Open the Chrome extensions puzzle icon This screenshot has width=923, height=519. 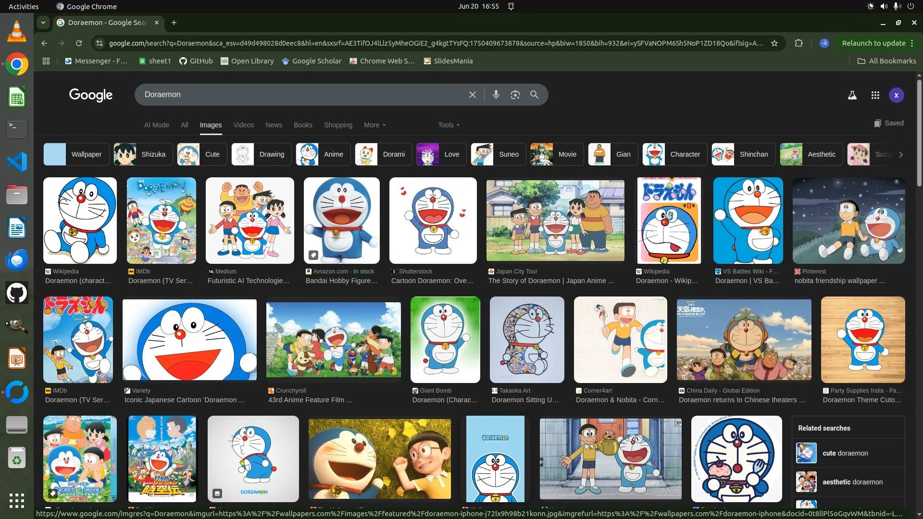[x=798, y=43]
